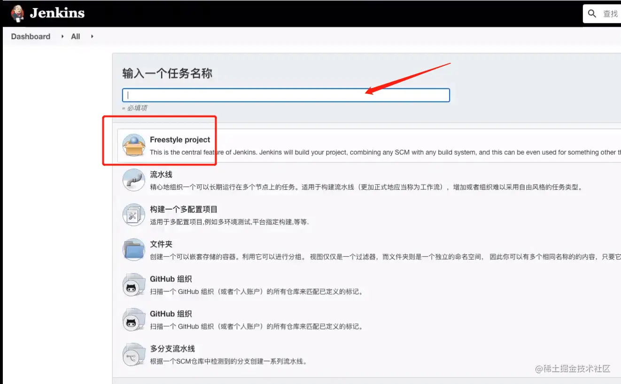The height and width of the screenshot is (384, 621).
Task: Open the Jenkins home title link
Action: point(57,13)
